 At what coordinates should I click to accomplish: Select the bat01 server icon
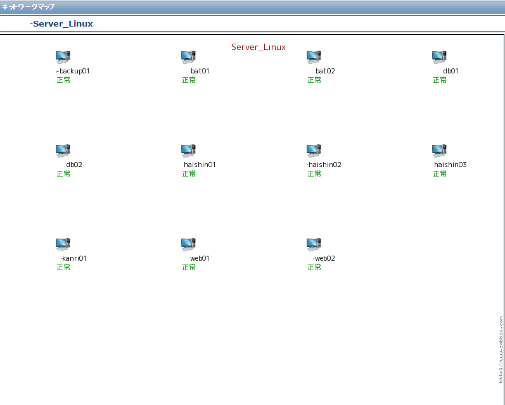tap(188, 57)
